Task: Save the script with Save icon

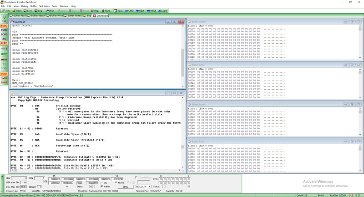Action: (x=28, y=10)
